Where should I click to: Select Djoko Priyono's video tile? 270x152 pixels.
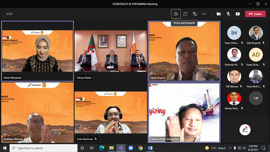point(184,51)
